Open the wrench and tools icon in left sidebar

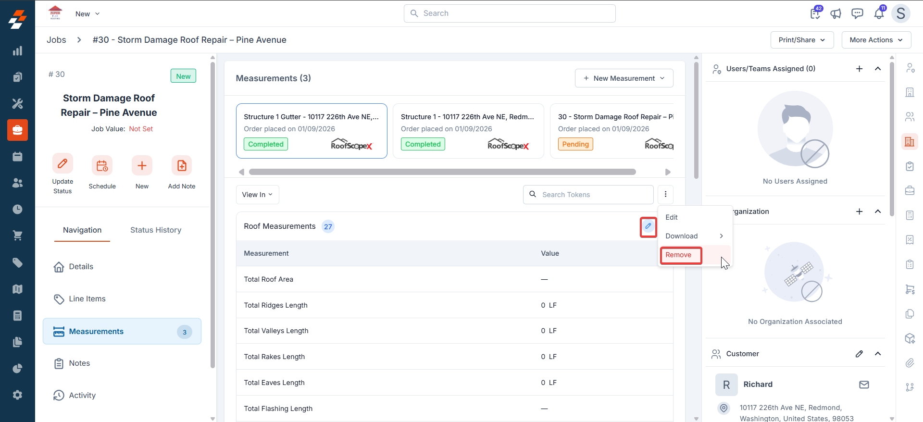point(17,103)
